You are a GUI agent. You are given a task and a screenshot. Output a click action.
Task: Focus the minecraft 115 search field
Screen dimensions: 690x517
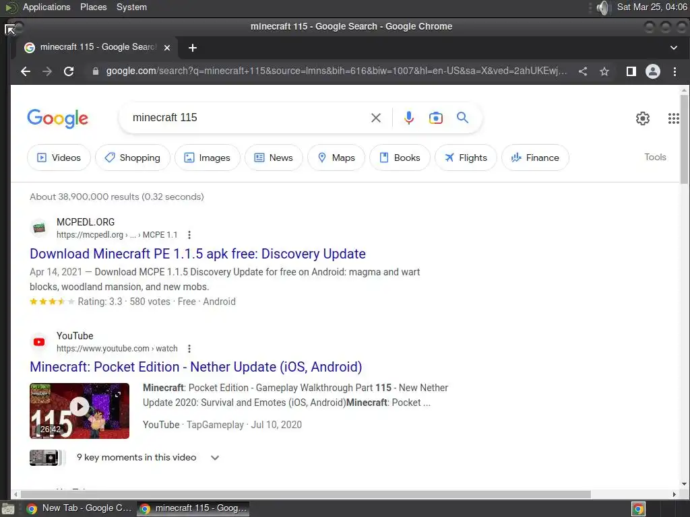247,117
